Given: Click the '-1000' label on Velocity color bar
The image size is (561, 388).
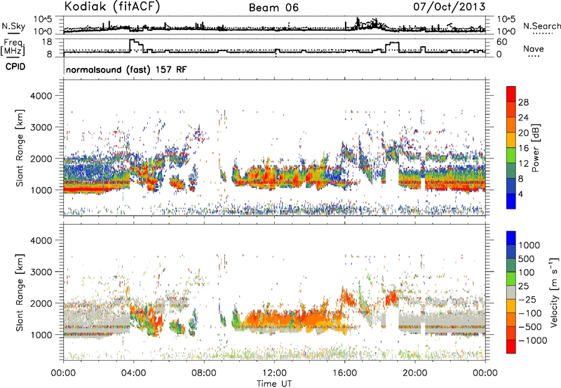Looking at the screenshot, I should click(x=533, y=340).
